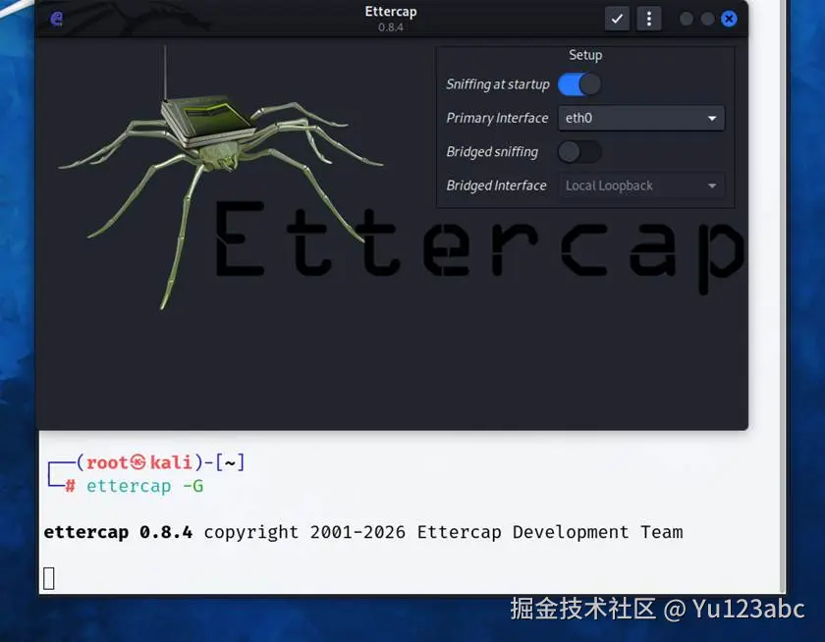The height and width of the screenshot is (642, 825).
Task: Click the root@kali prompt text
Action: point(138,462)
